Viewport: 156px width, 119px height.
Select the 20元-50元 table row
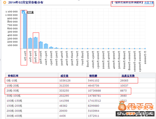[31, 91]
